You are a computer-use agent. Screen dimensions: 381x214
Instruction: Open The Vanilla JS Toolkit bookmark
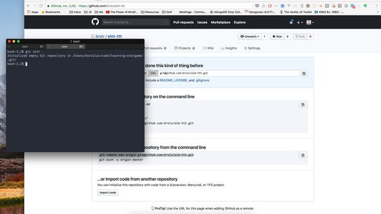pos(296,12)
